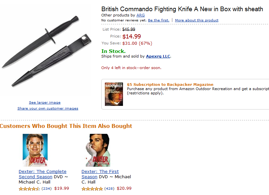Open '$5 Subscription to Backpacker Magazine' offer

tap(170, 85)
